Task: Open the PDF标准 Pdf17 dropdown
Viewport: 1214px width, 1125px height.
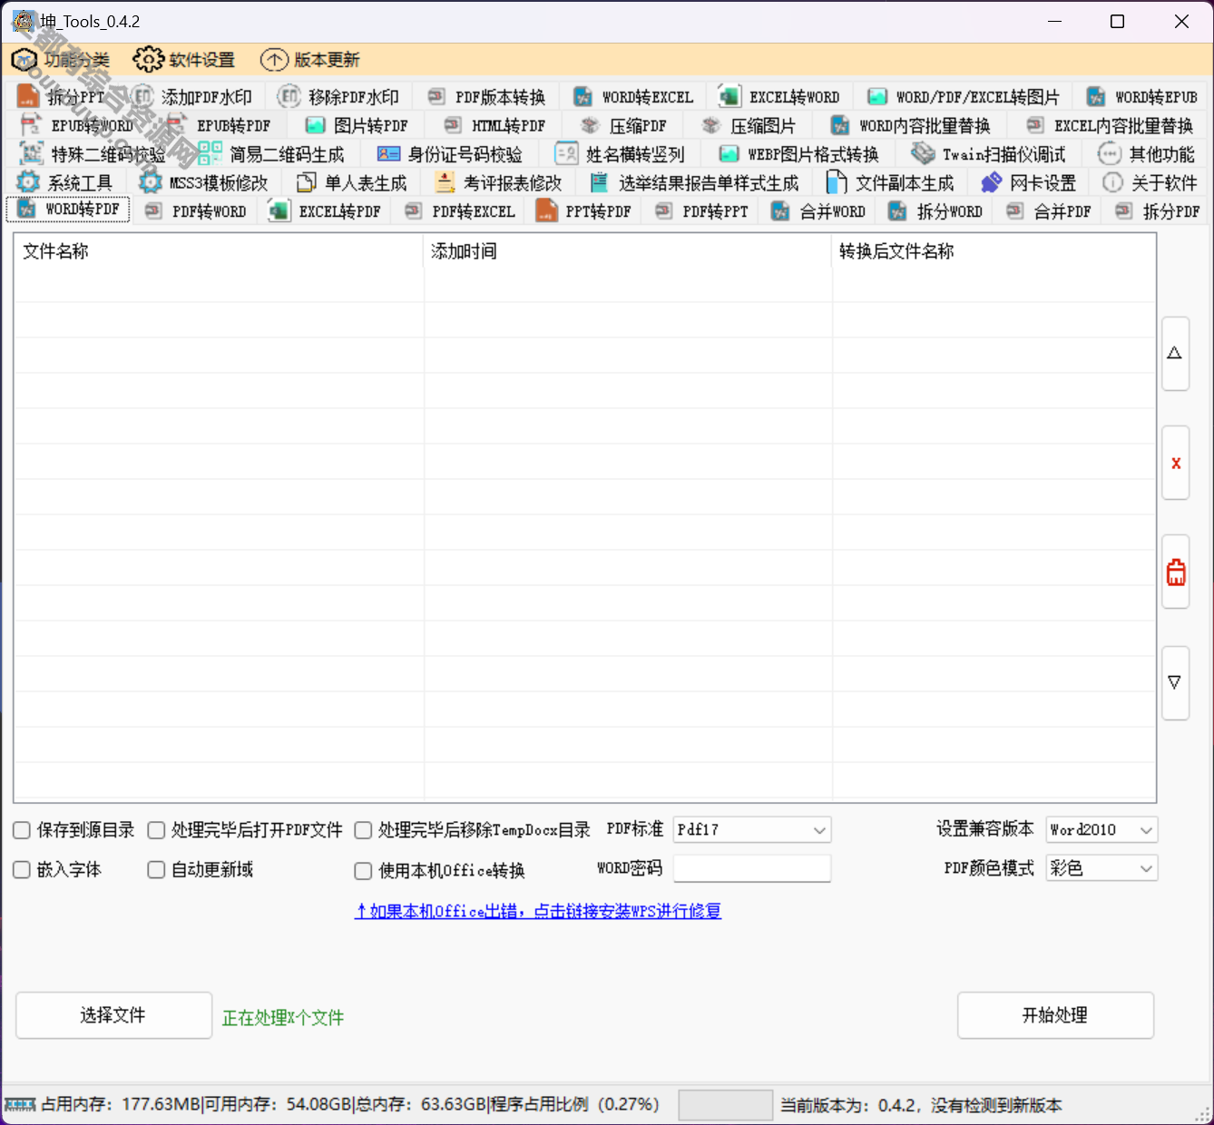Action: click(x=752, y=830)
